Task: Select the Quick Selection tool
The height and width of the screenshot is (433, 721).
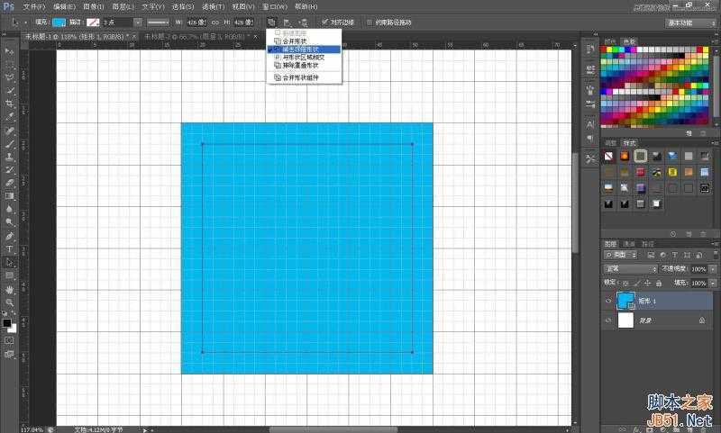Action: coord(9,90)
